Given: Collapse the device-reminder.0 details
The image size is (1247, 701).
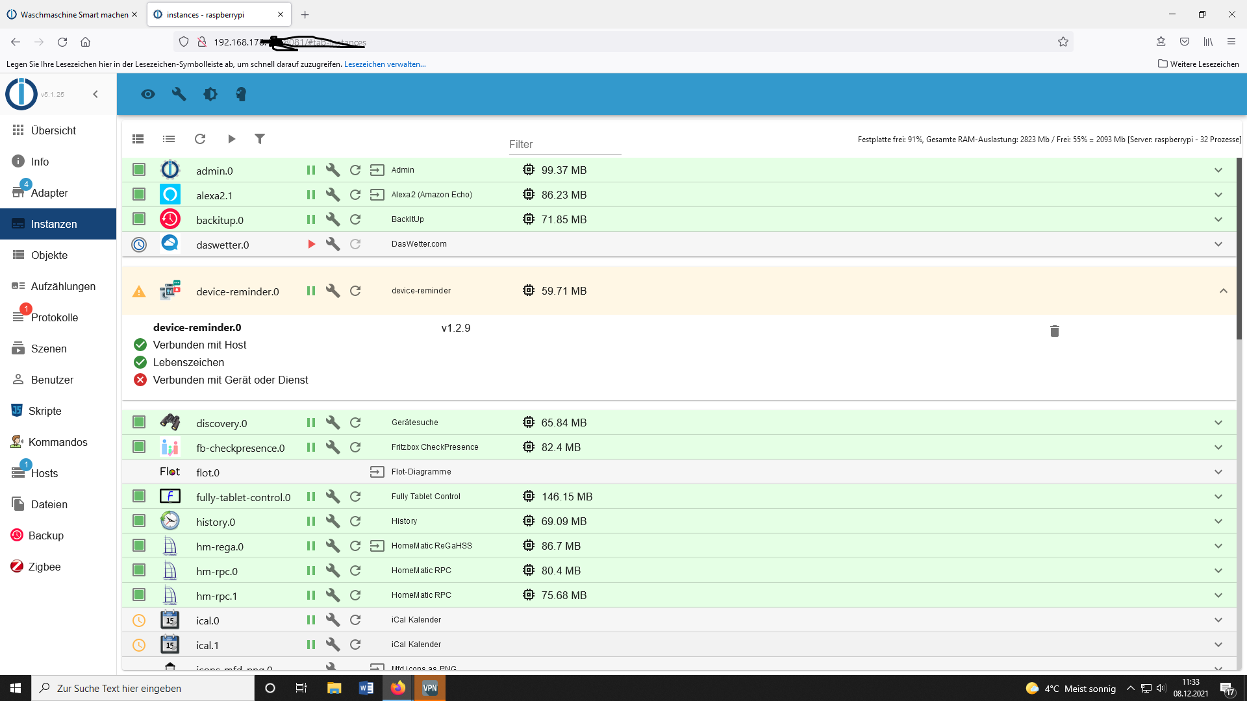Looking at the screenshot, I should click(x=1224, y=291).
